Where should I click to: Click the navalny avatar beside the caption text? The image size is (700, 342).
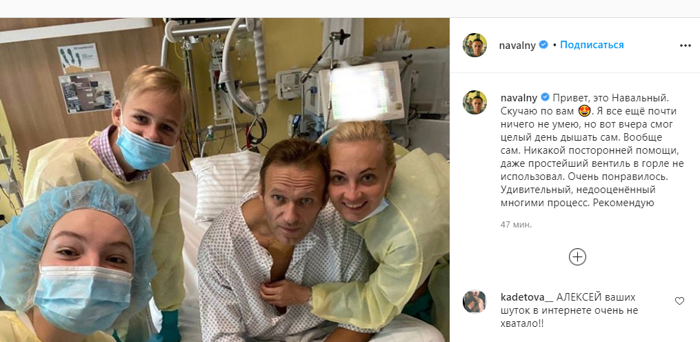pos(474,102)
